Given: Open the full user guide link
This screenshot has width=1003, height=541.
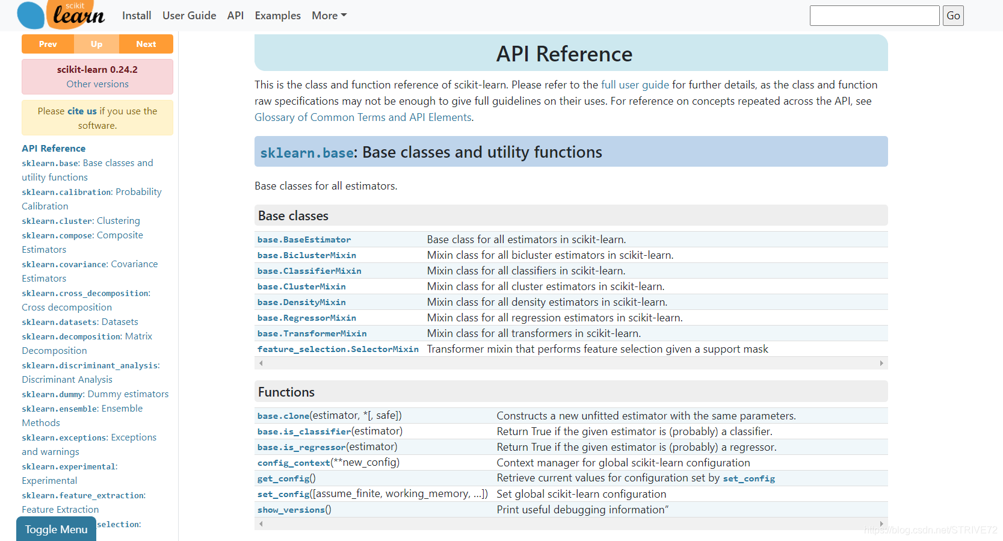Looking at the screenshot, I should click(x=635, y=85).
